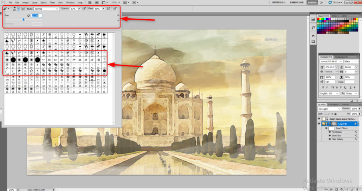Image resolution: width=362 pixels, height=191 pixels.
Task: Switch to the Paragraph tab
Action: pyautogui.click(x=341, y=57)
